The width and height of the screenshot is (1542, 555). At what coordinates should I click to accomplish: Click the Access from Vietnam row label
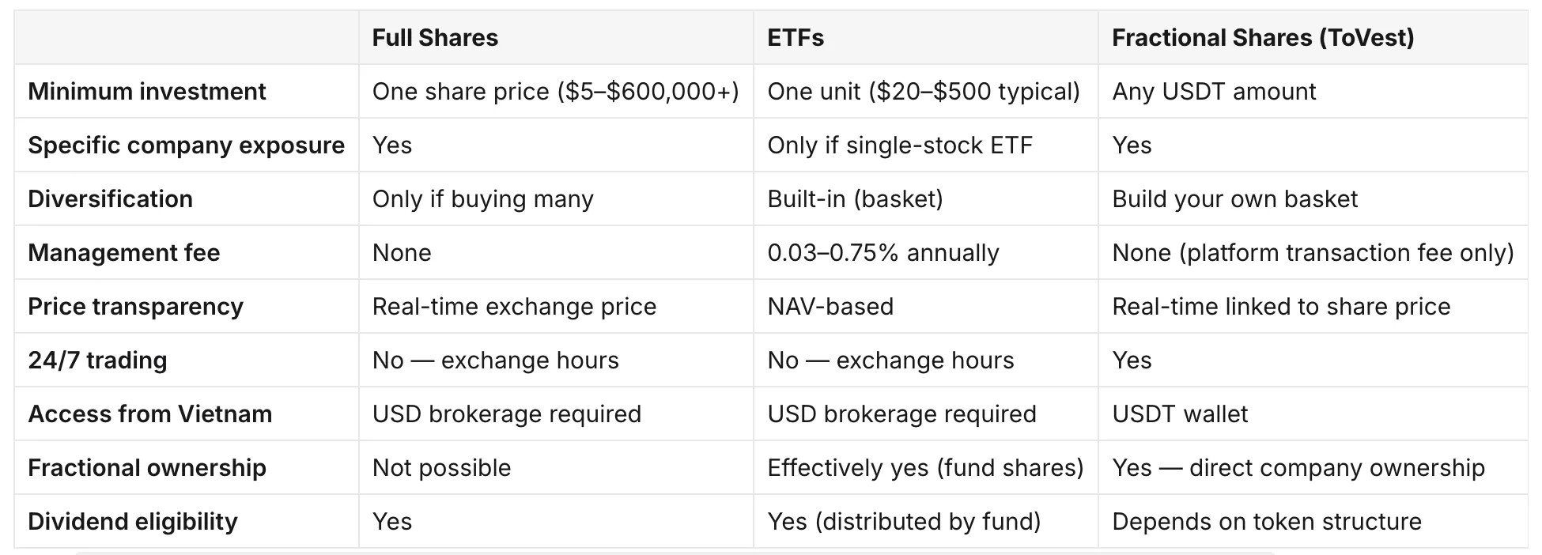tap(150, 414)
